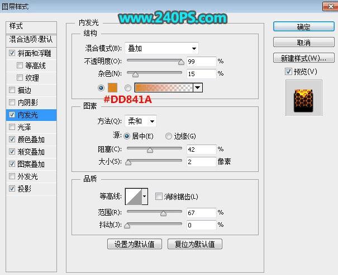The image size is (338, 275).
Task: Click the 范围 value field 67
Action: (x=202, y=213)
